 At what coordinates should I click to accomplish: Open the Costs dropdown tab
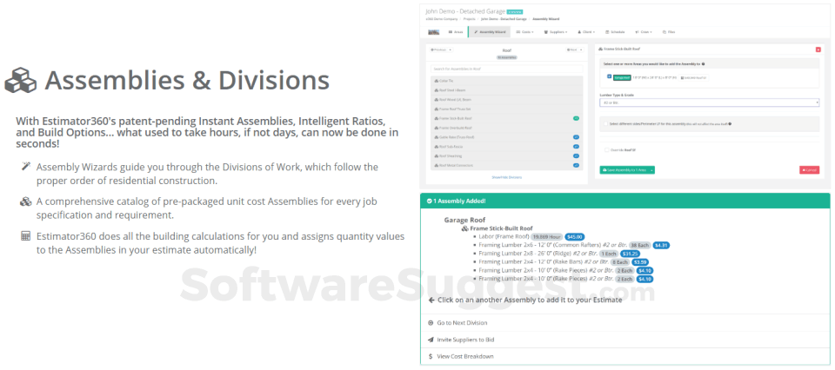pos(524,32)
